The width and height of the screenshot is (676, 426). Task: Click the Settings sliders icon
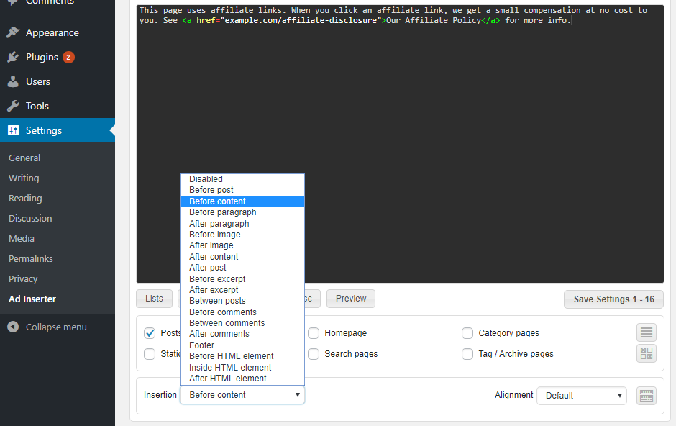tap(13, 130)
